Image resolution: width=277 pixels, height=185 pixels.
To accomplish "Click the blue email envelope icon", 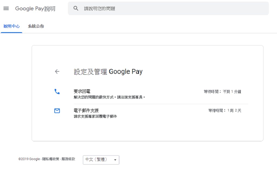I will pos(57,111).
